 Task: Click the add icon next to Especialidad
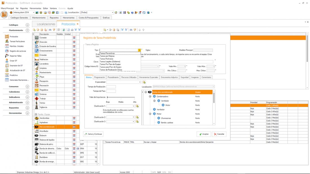144,82
